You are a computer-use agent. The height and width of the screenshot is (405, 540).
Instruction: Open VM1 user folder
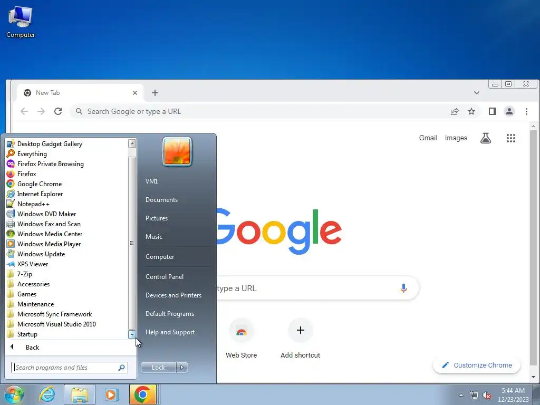pyautogui.click(x=151, y=181)
